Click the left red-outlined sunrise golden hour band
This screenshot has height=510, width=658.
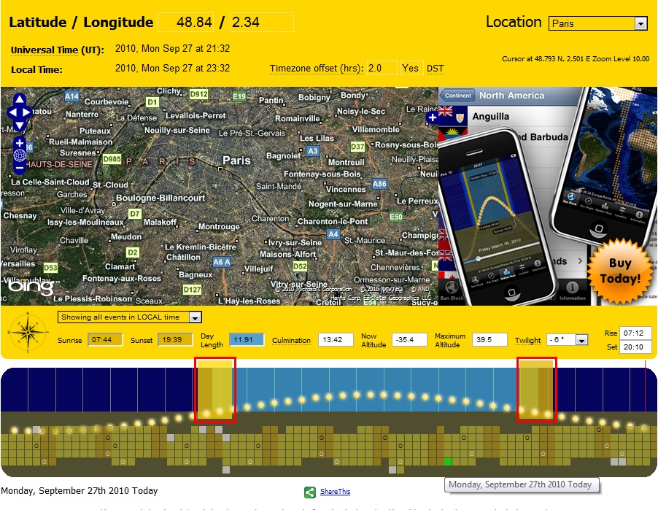(214, 390)
